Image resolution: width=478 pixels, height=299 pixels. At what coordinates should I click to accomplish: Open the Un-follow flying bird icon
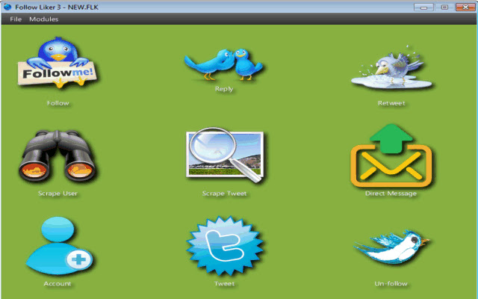click(x=391, y=247)
